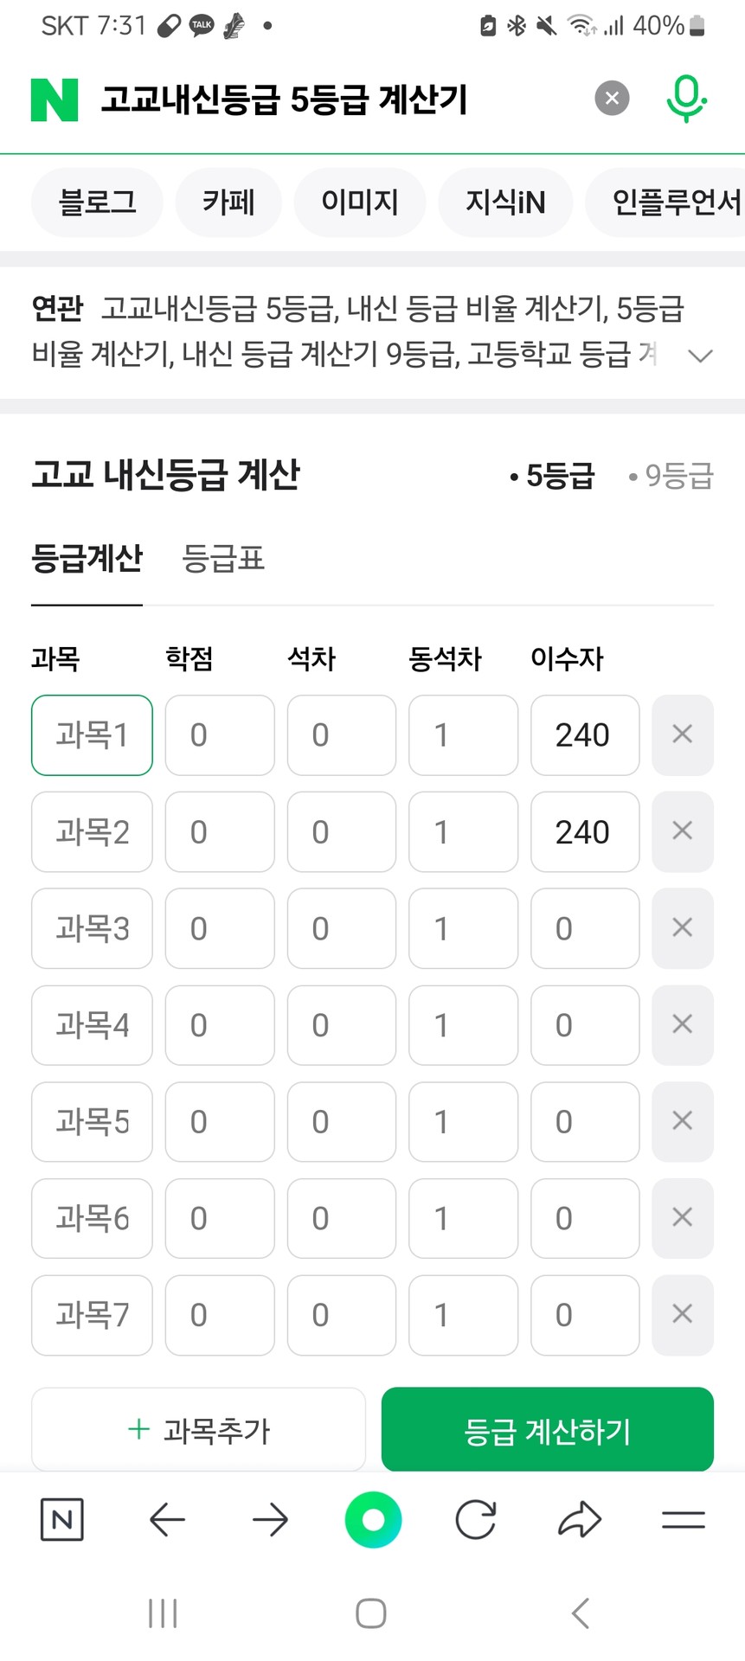Open the browser hamburger menu
Viewport: 745px width, 1661px height.
[x=683, y=1519]
